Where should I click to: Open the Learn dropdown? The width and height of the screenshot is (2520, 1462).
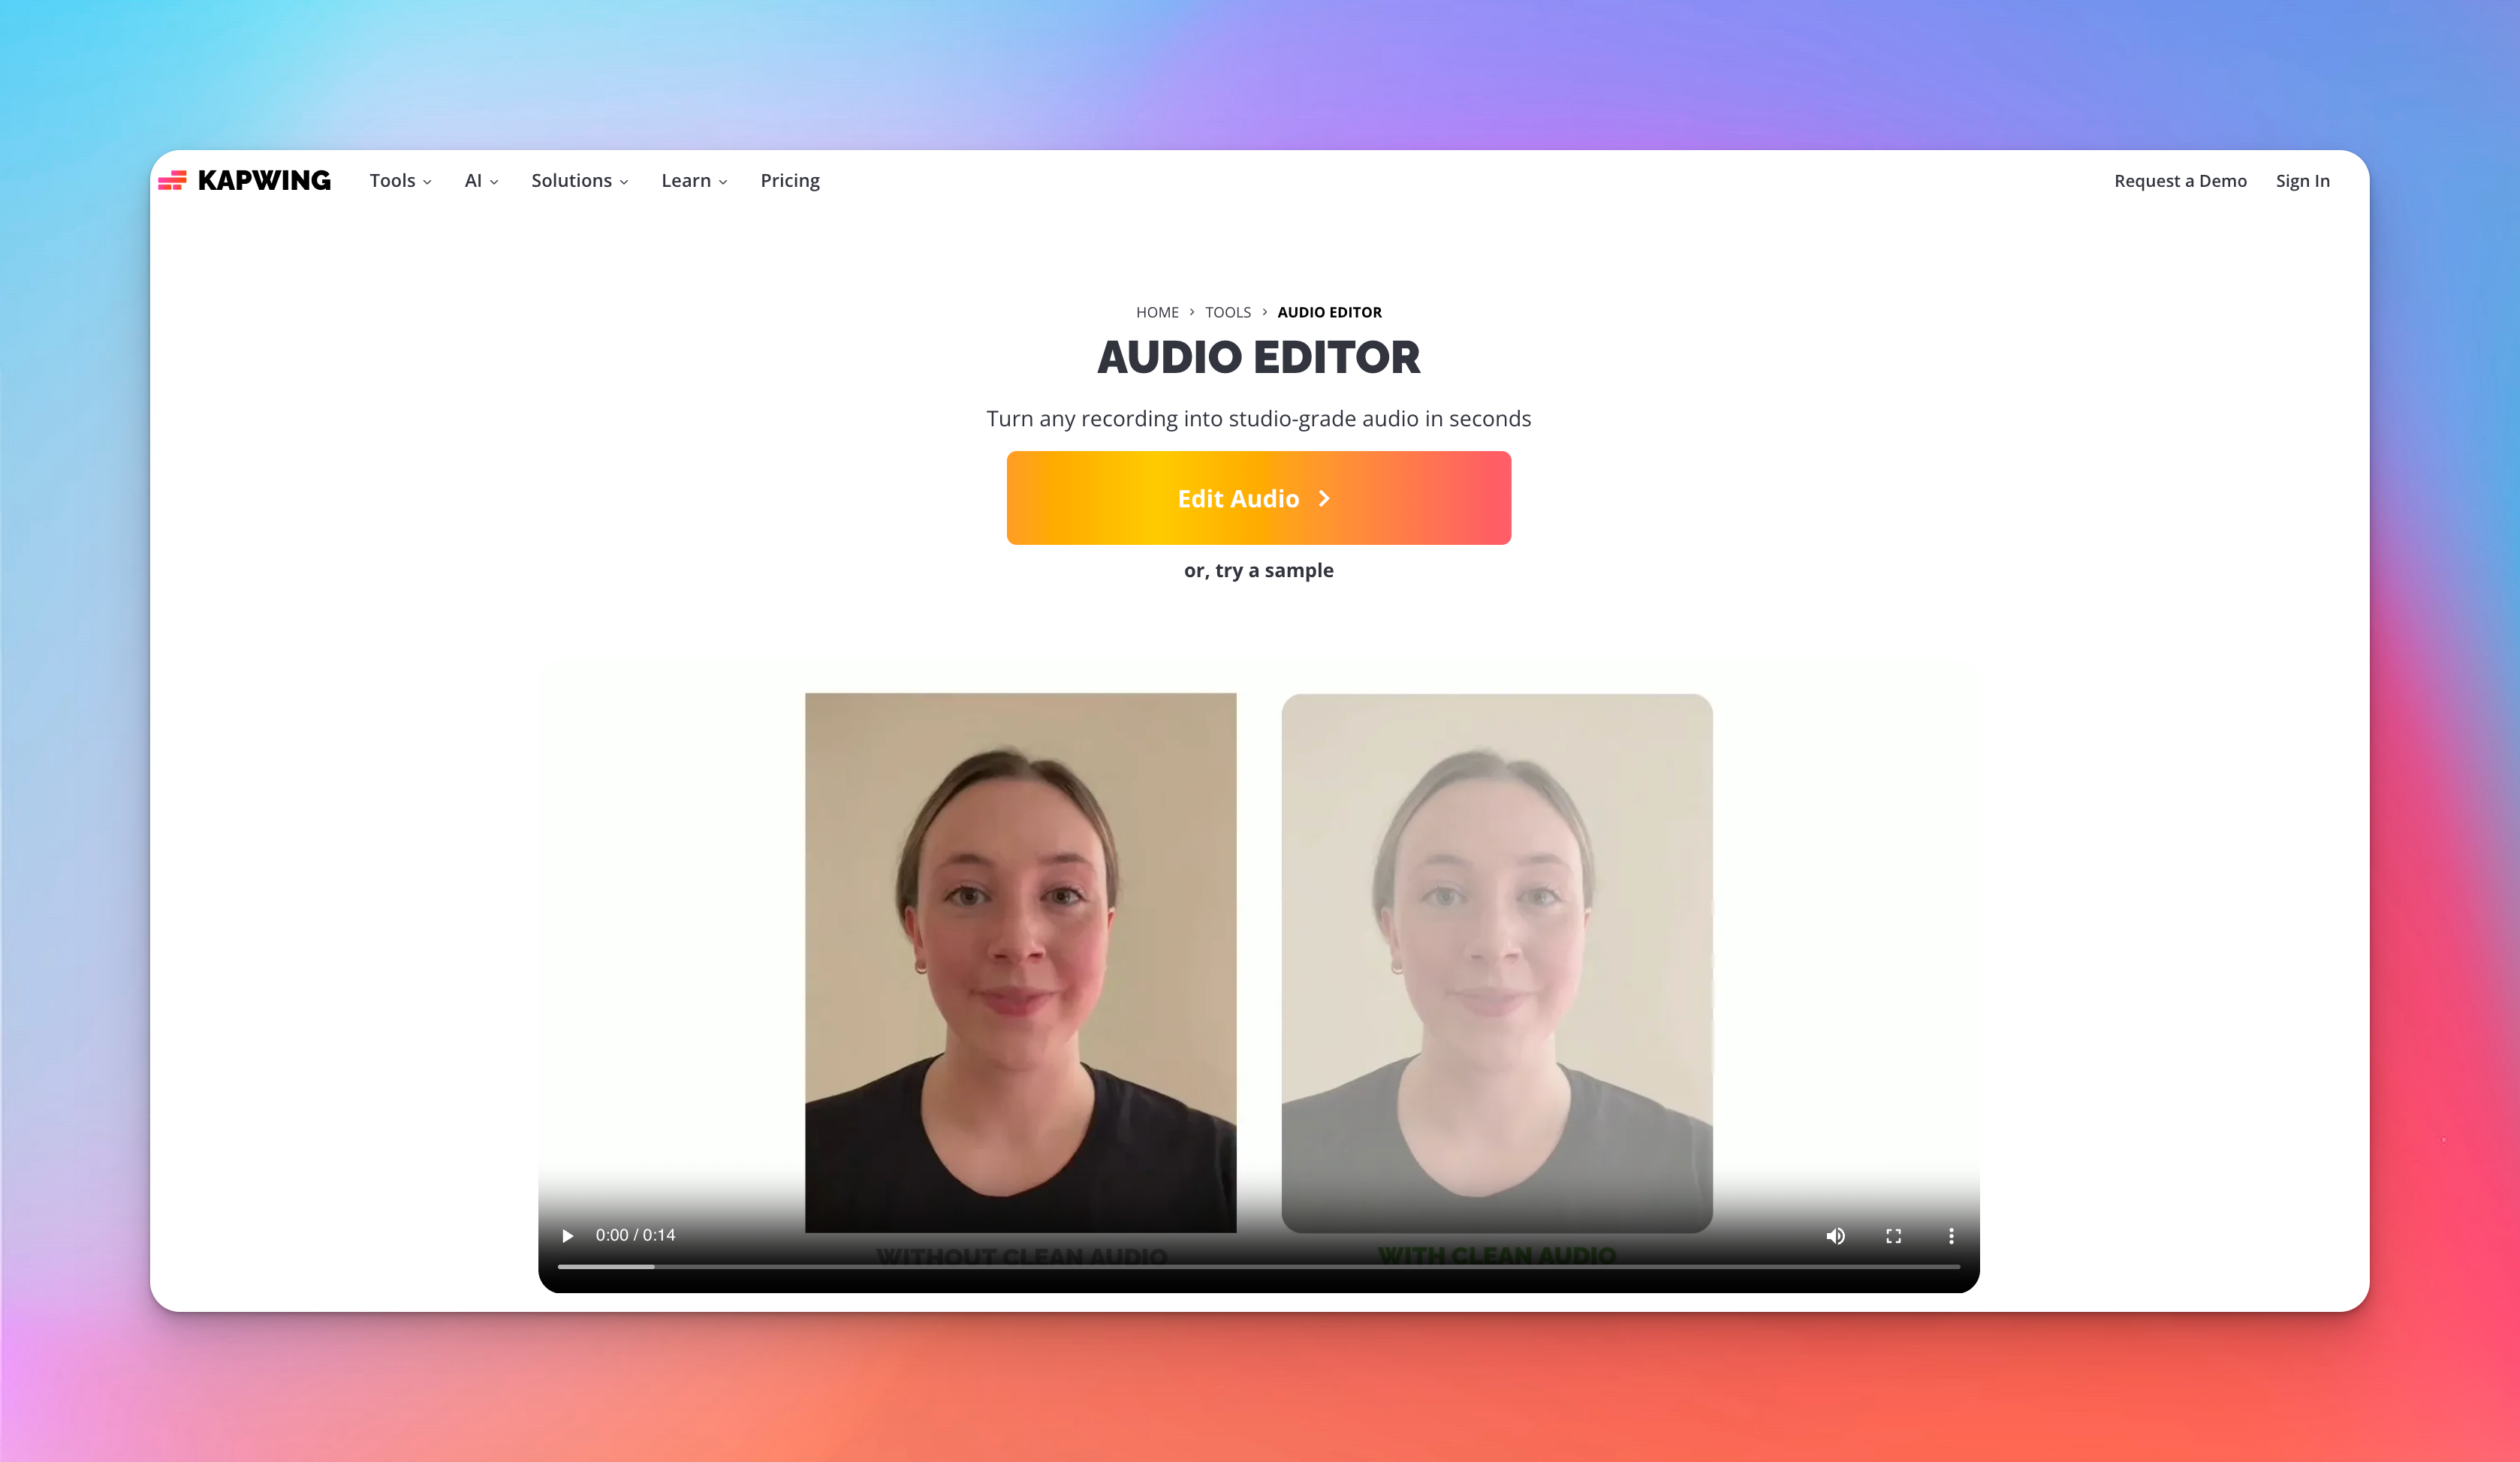coord(694,181)
